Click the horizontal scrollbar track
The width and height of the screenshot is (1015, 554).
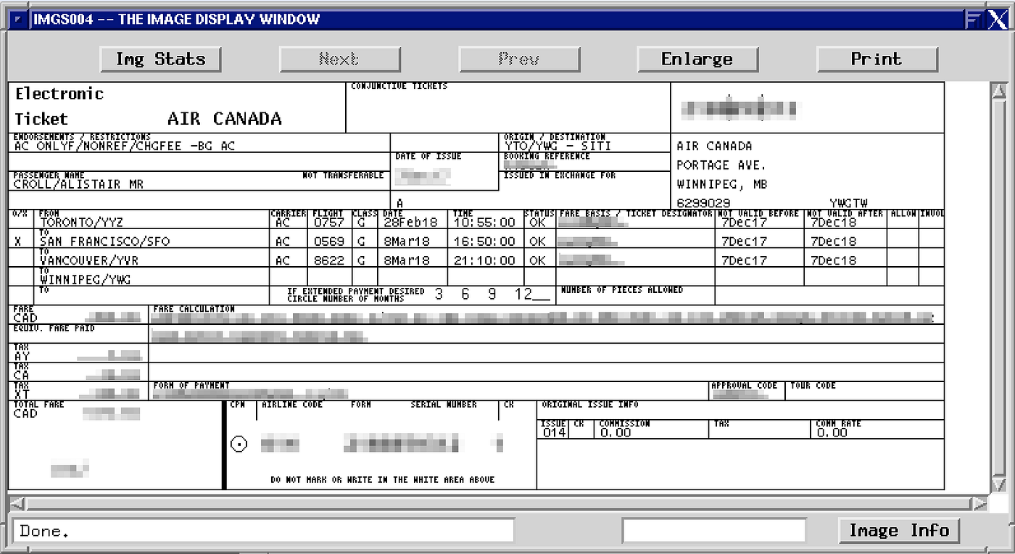(x=497, y=503)
